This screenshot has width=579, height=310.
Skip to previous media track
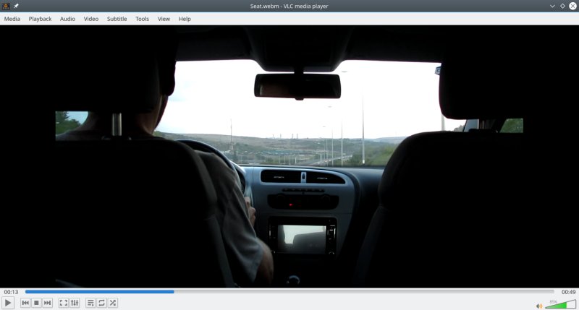pyautogui.click(x=25, y=303)
